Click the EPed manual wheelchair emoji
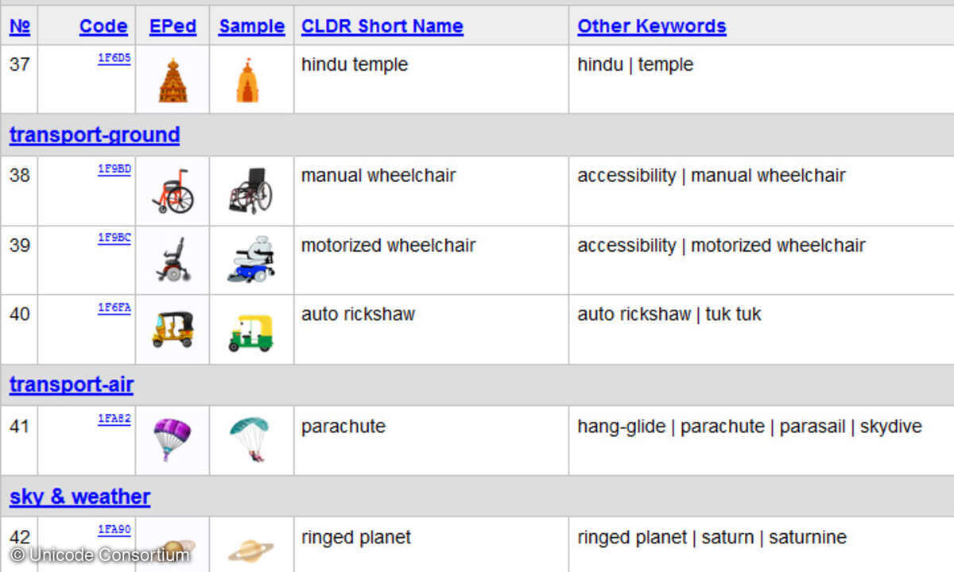 [173, 191]
